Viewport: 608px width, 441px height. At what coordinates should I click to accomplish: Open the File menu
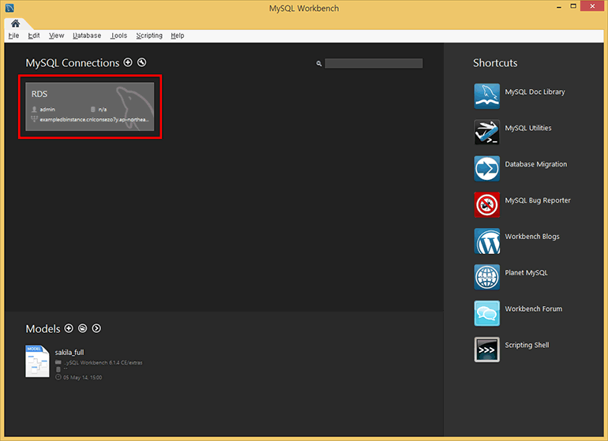pos(14,36)
